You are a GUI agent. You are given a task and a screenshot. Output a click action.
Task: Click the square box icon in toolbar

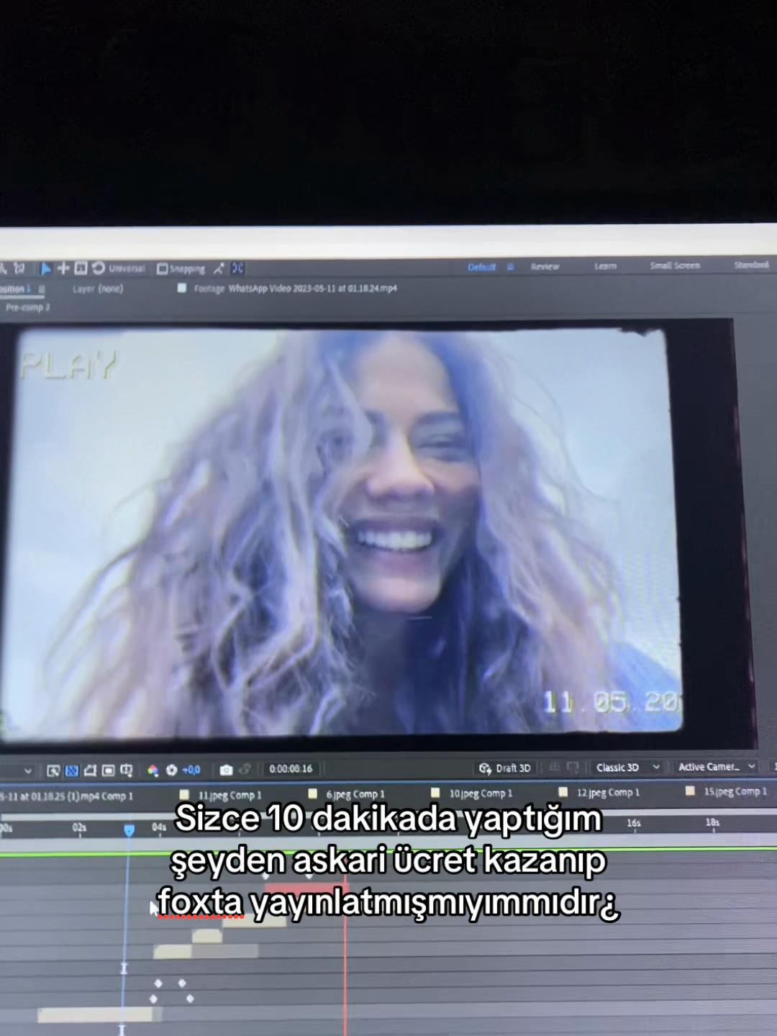coord(81,268)
